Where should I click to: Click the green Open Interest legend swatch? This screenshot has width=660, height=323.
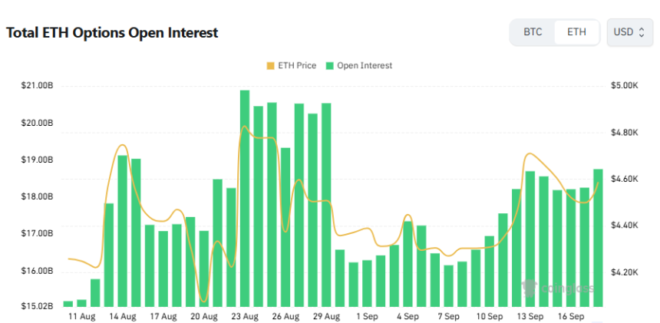[x=329, y=66]
